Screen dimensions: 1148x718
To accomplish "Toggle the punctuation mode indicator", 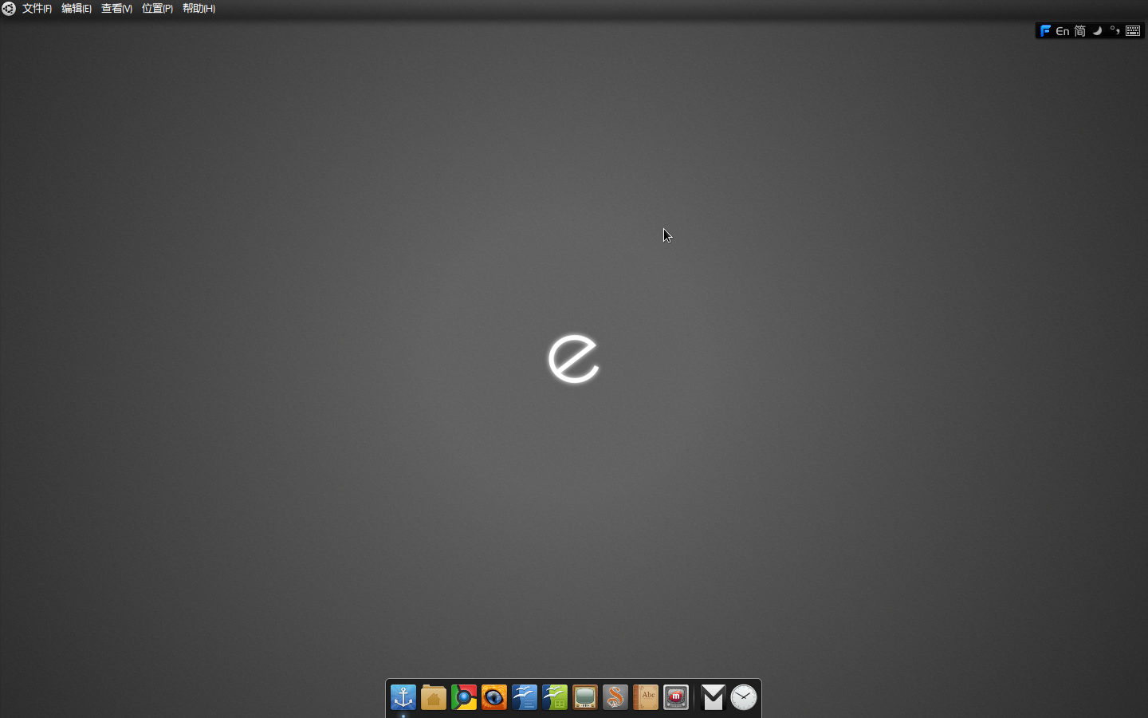I will coord(1115,31).
